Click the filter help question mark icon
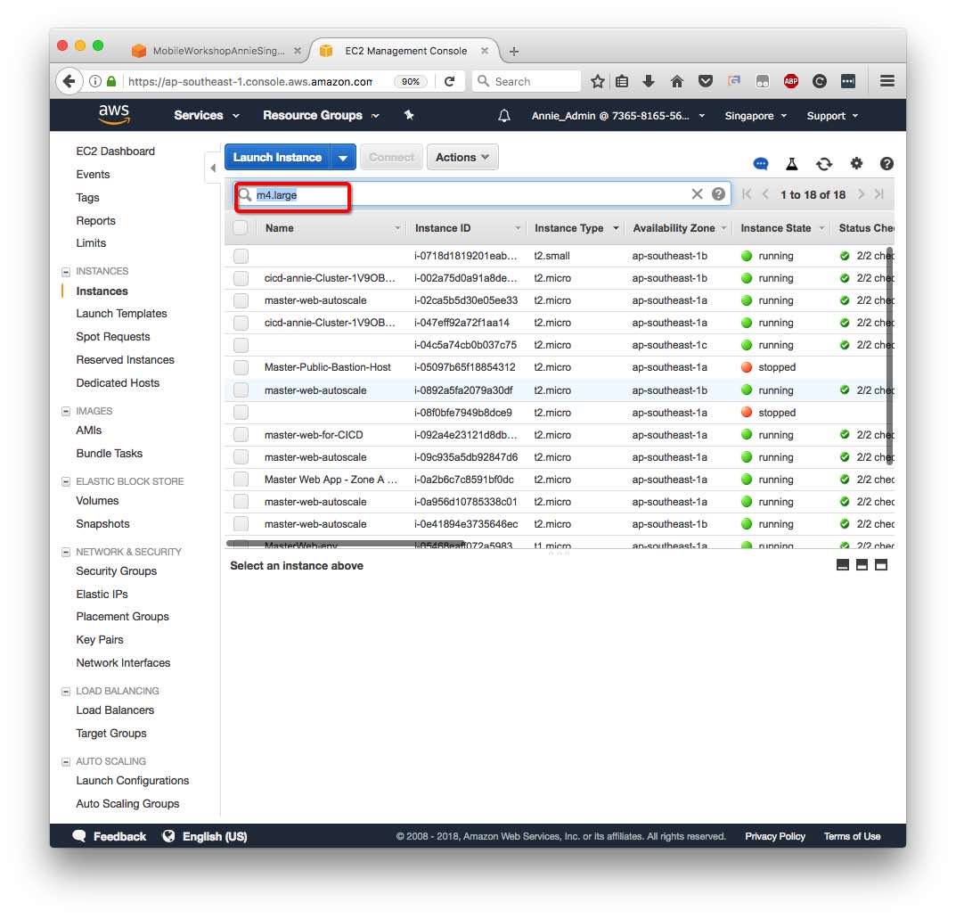956x919 pixels. 718,194
